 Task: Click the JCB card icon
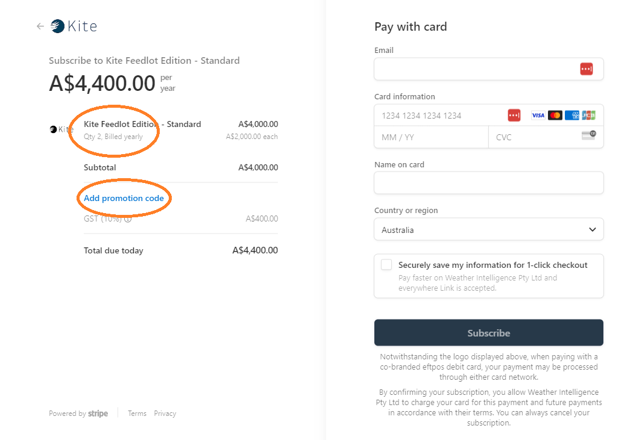pos(588,115)
